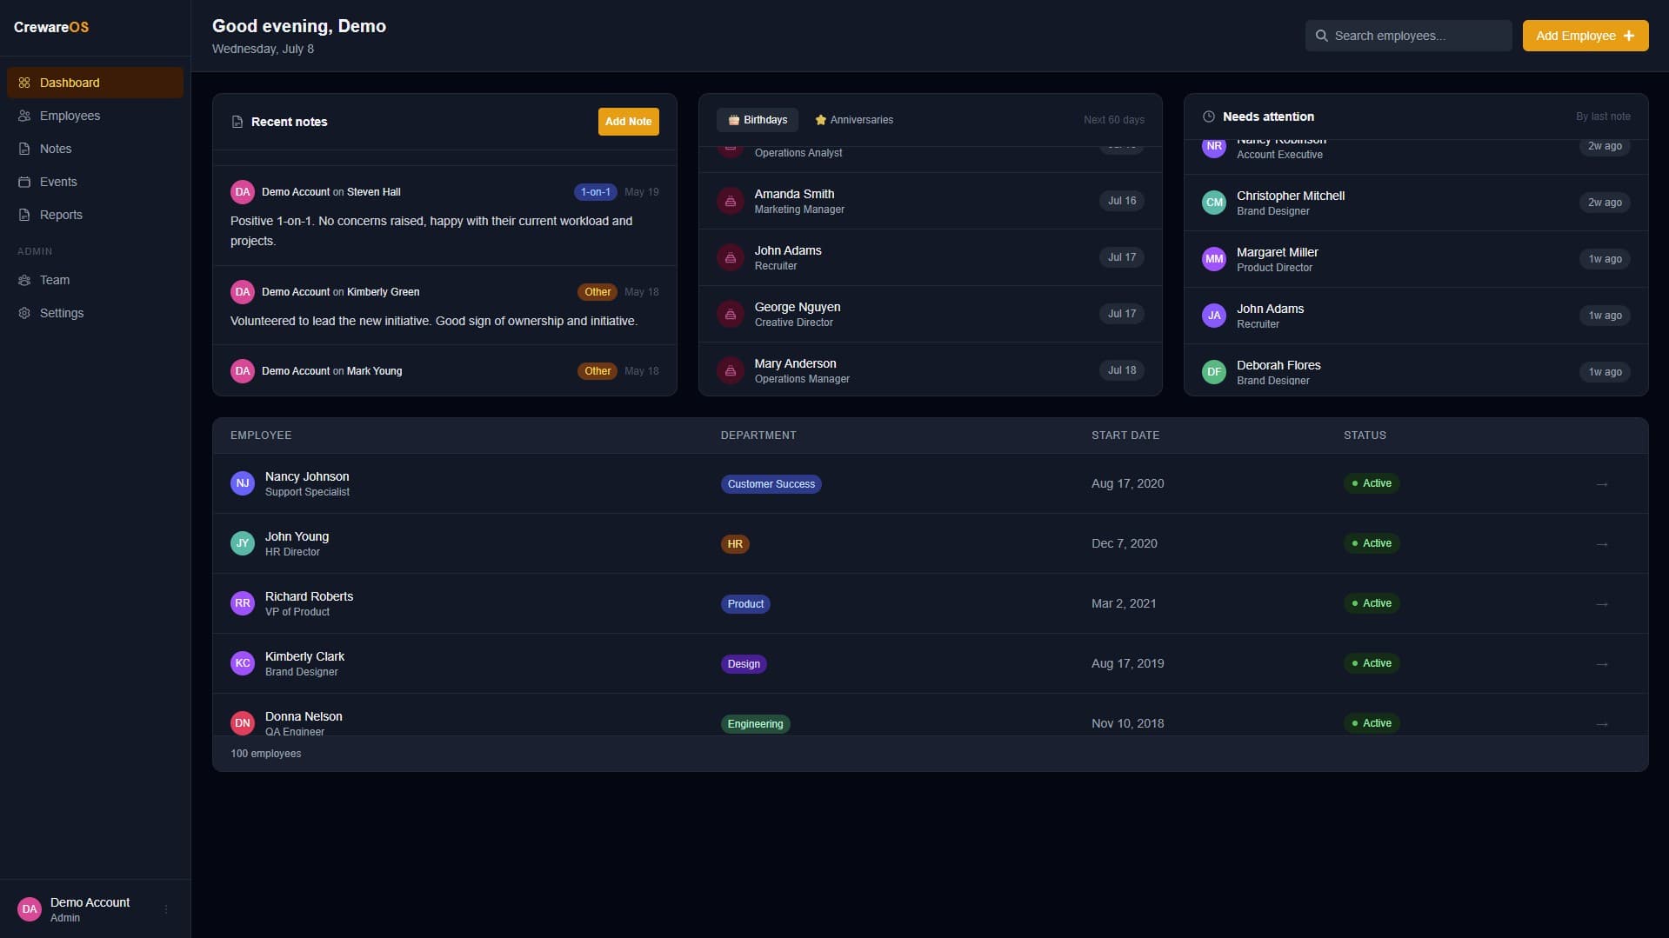
Task: Click the plus icon on Add Employee
Action: click(1629, 36)
